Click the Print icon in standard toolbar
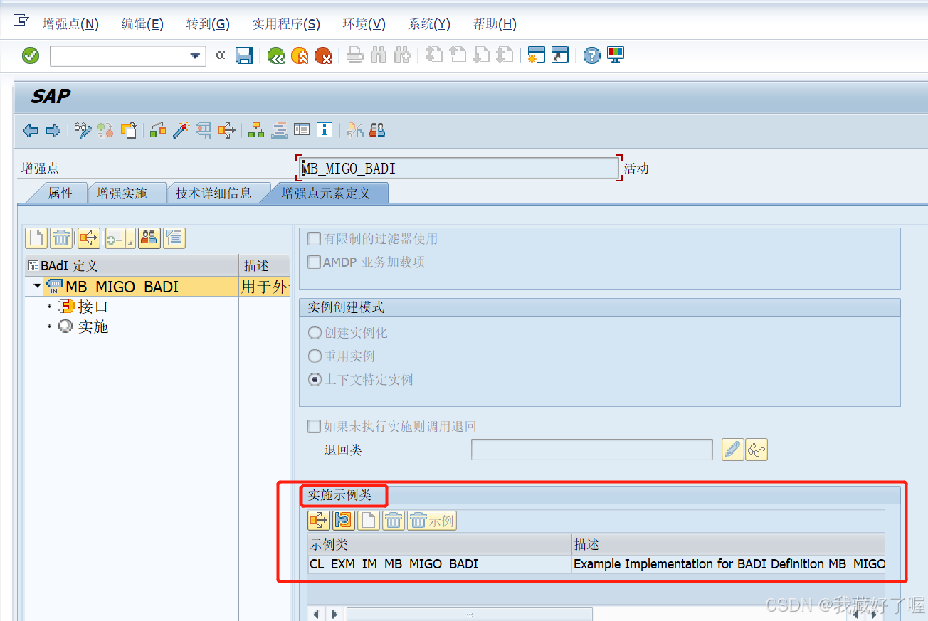The image size is (928, 621). [x=355, y=55]
